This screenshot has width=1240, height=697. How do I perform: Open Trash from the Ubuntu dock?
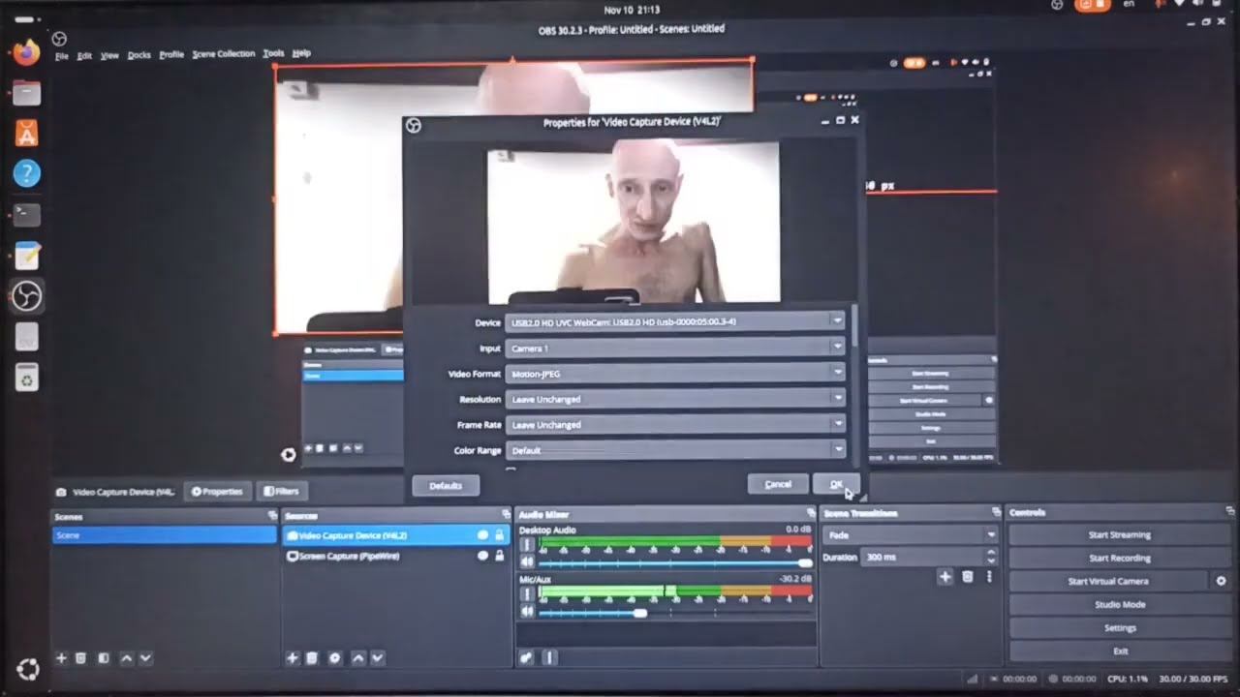click(x=26, y=379)
